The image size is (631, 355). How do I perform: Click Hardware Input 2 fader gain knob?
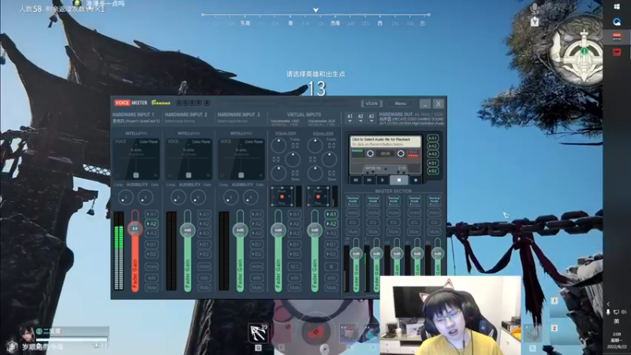[x=188, y=230]
